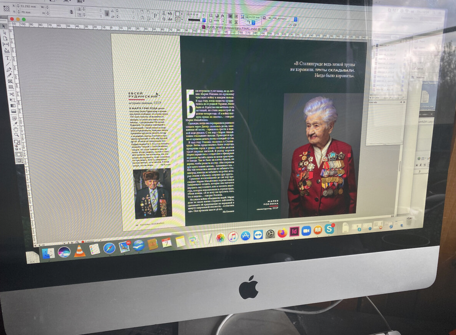This screenshot has width=456, height=335.
Task: Click the InDesign Id icon in Dock
Action: [x=294, y=231]
